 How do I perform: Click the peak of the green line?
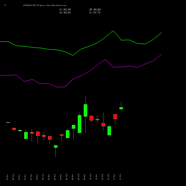tap(113, 31)
